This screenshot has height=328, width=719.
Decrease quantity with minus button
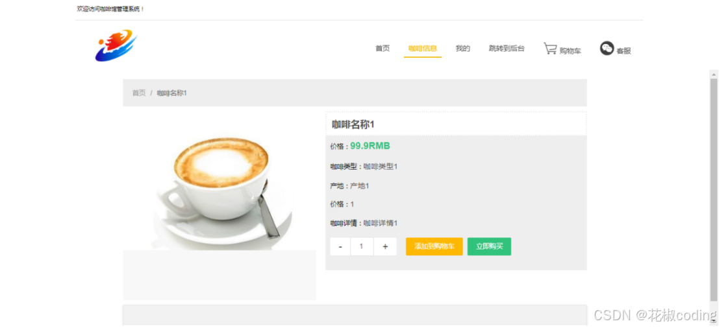[340, 246]
